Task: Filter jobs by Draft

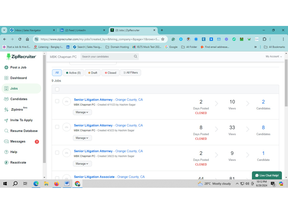Action: [92, 73]
